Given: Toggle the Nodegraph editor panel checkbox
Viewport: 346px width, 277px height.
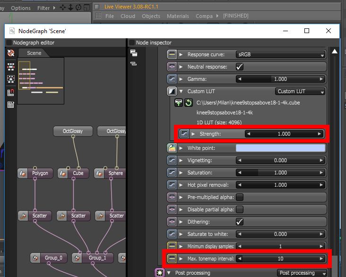Looking at the screenshot, I should coord(9,43).
